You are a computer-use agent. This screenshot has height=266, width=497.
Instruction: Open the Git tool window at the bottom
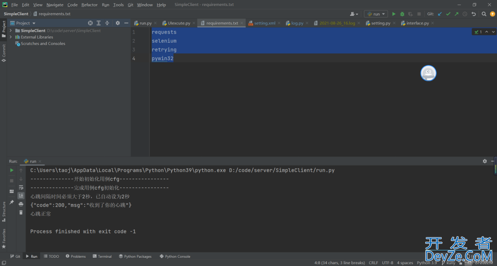tap(15, 256)
